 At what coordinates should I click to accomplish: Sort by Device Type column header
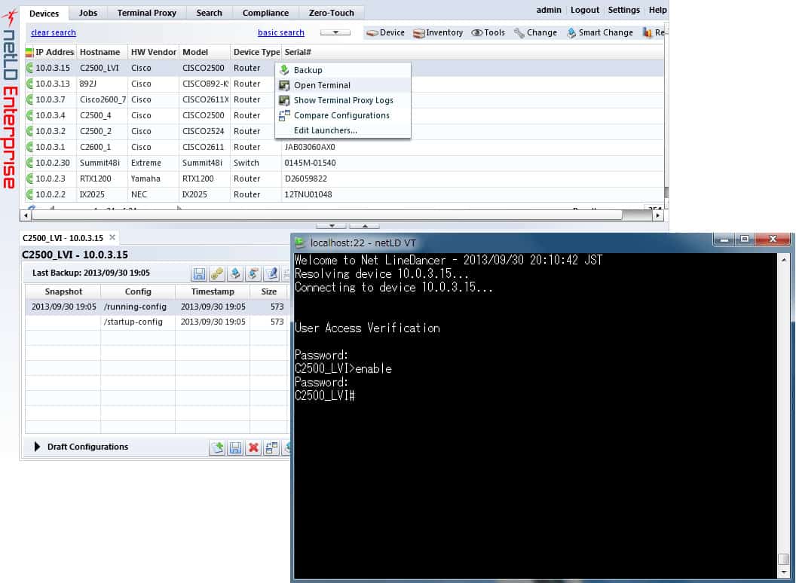(x=256, y=52)
